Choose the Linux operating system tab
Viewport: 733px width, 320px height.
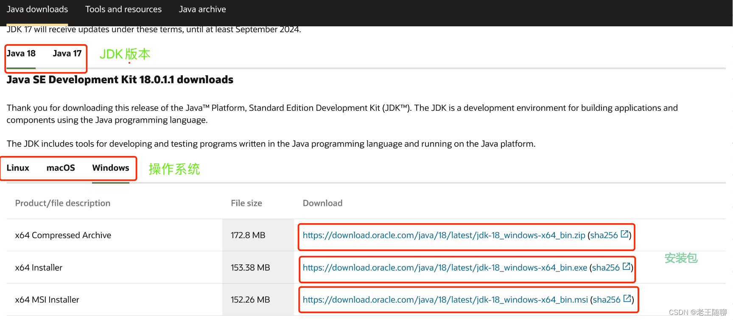[x=18, y=168]
